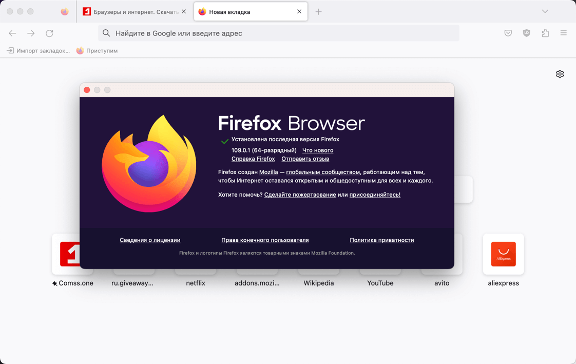Image resolution: width=576 pixels, height=364 pixels.
Task: Open 'Политика приватности' link
Action: [381, 240]
